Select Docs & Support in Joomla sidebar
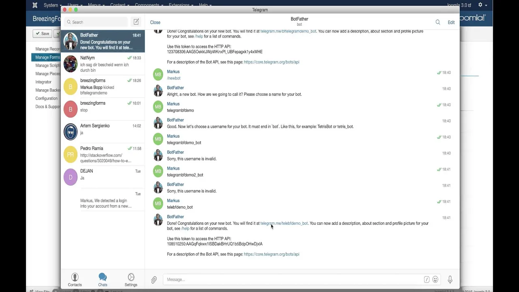 (x=48, y=107)
